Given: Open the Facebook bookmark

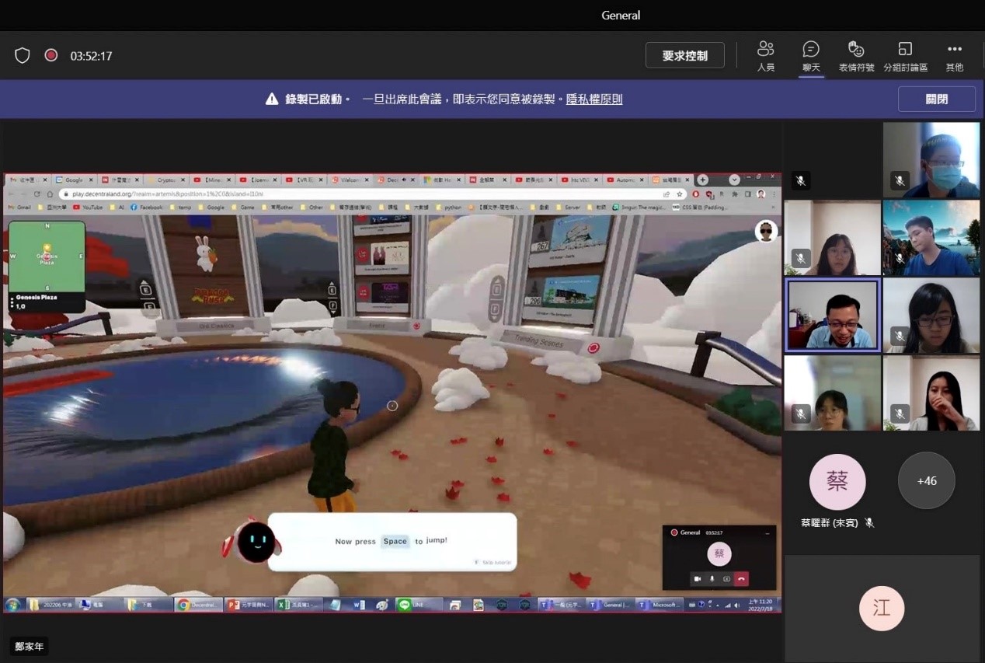Looking at the screenshot, I should [147, 208].
